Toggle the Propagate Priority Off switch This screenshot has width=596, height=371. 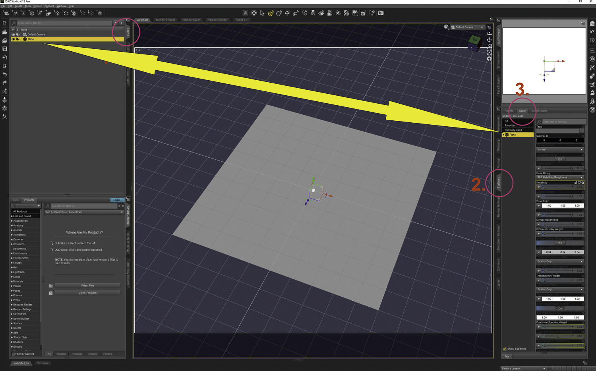click(560, 159)
